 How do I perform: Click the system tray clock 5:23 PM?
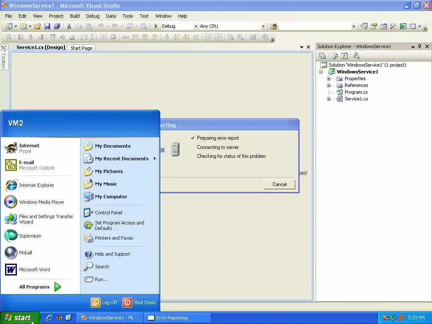(416, 318)
